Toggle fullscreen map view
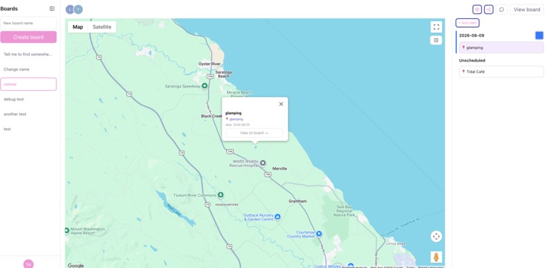The height and width of the screenshot is (268, 548). click(x=436, y=27)
